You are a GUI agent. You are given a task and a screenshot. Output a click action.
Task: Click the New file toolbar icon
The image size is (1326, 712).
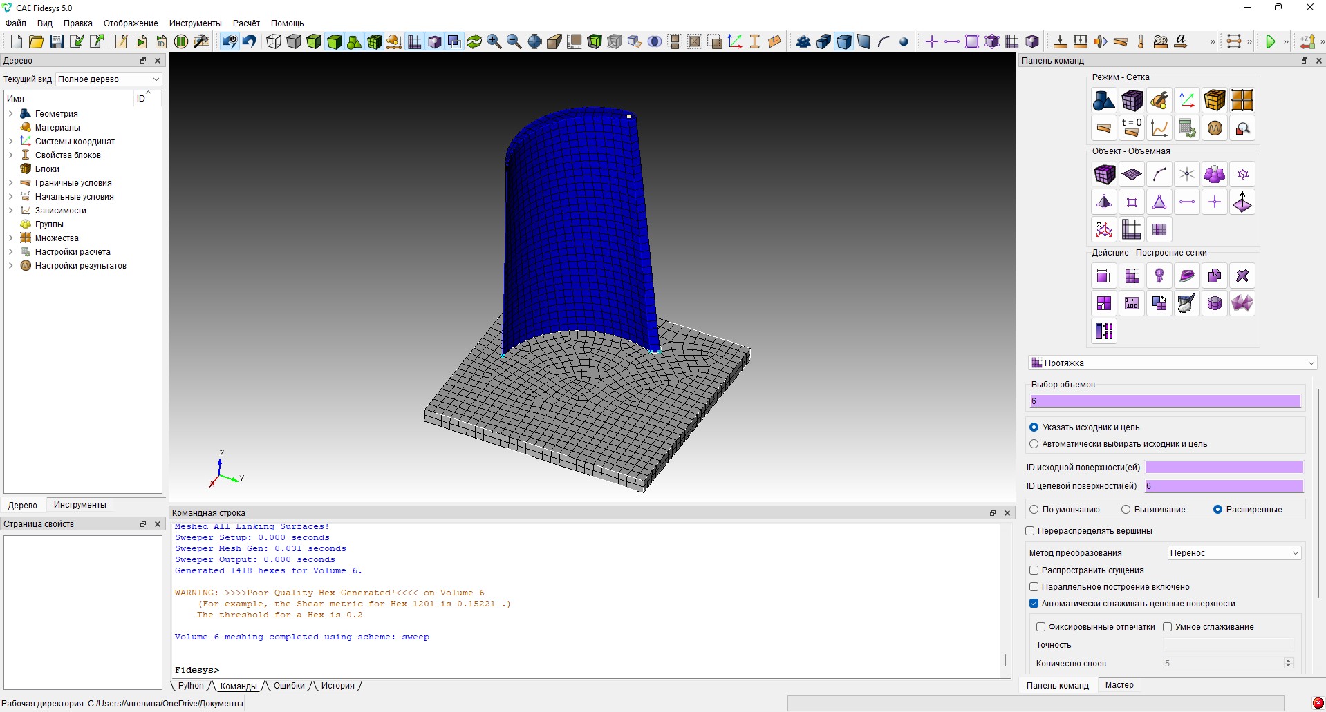[x=17, y=41]
